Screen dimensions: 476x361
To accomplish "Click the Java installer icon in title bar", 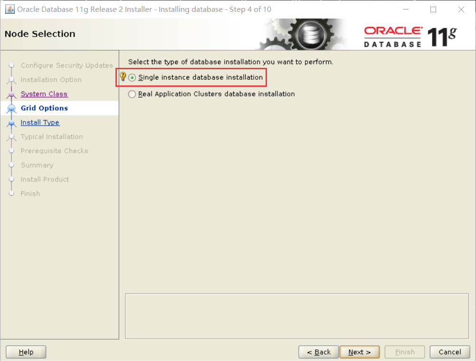I will click(10, 9).
